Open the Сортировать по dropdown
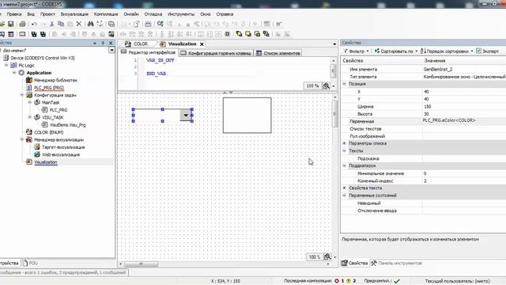Image resolution: width=506 pixels, height=285 pixels. (396, 51)
